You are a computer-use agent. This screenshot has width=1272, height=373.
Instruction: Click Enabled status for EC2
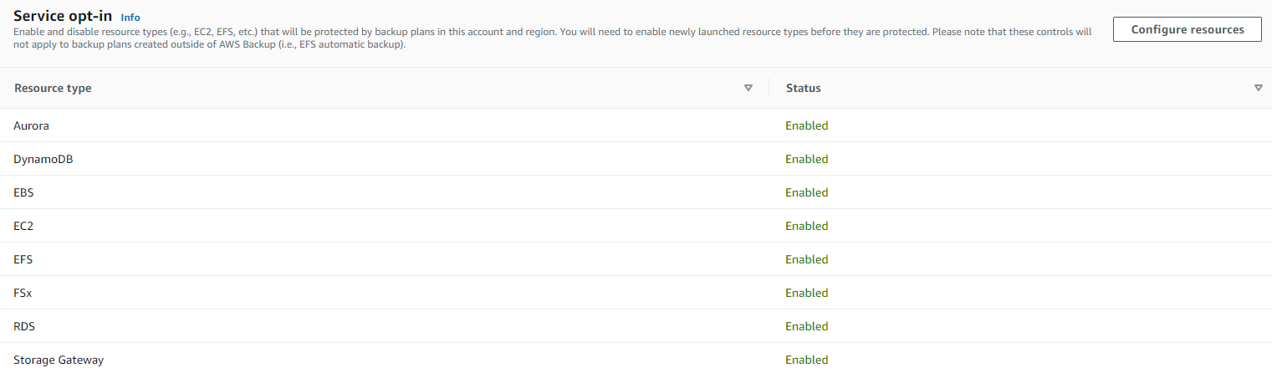806,226
